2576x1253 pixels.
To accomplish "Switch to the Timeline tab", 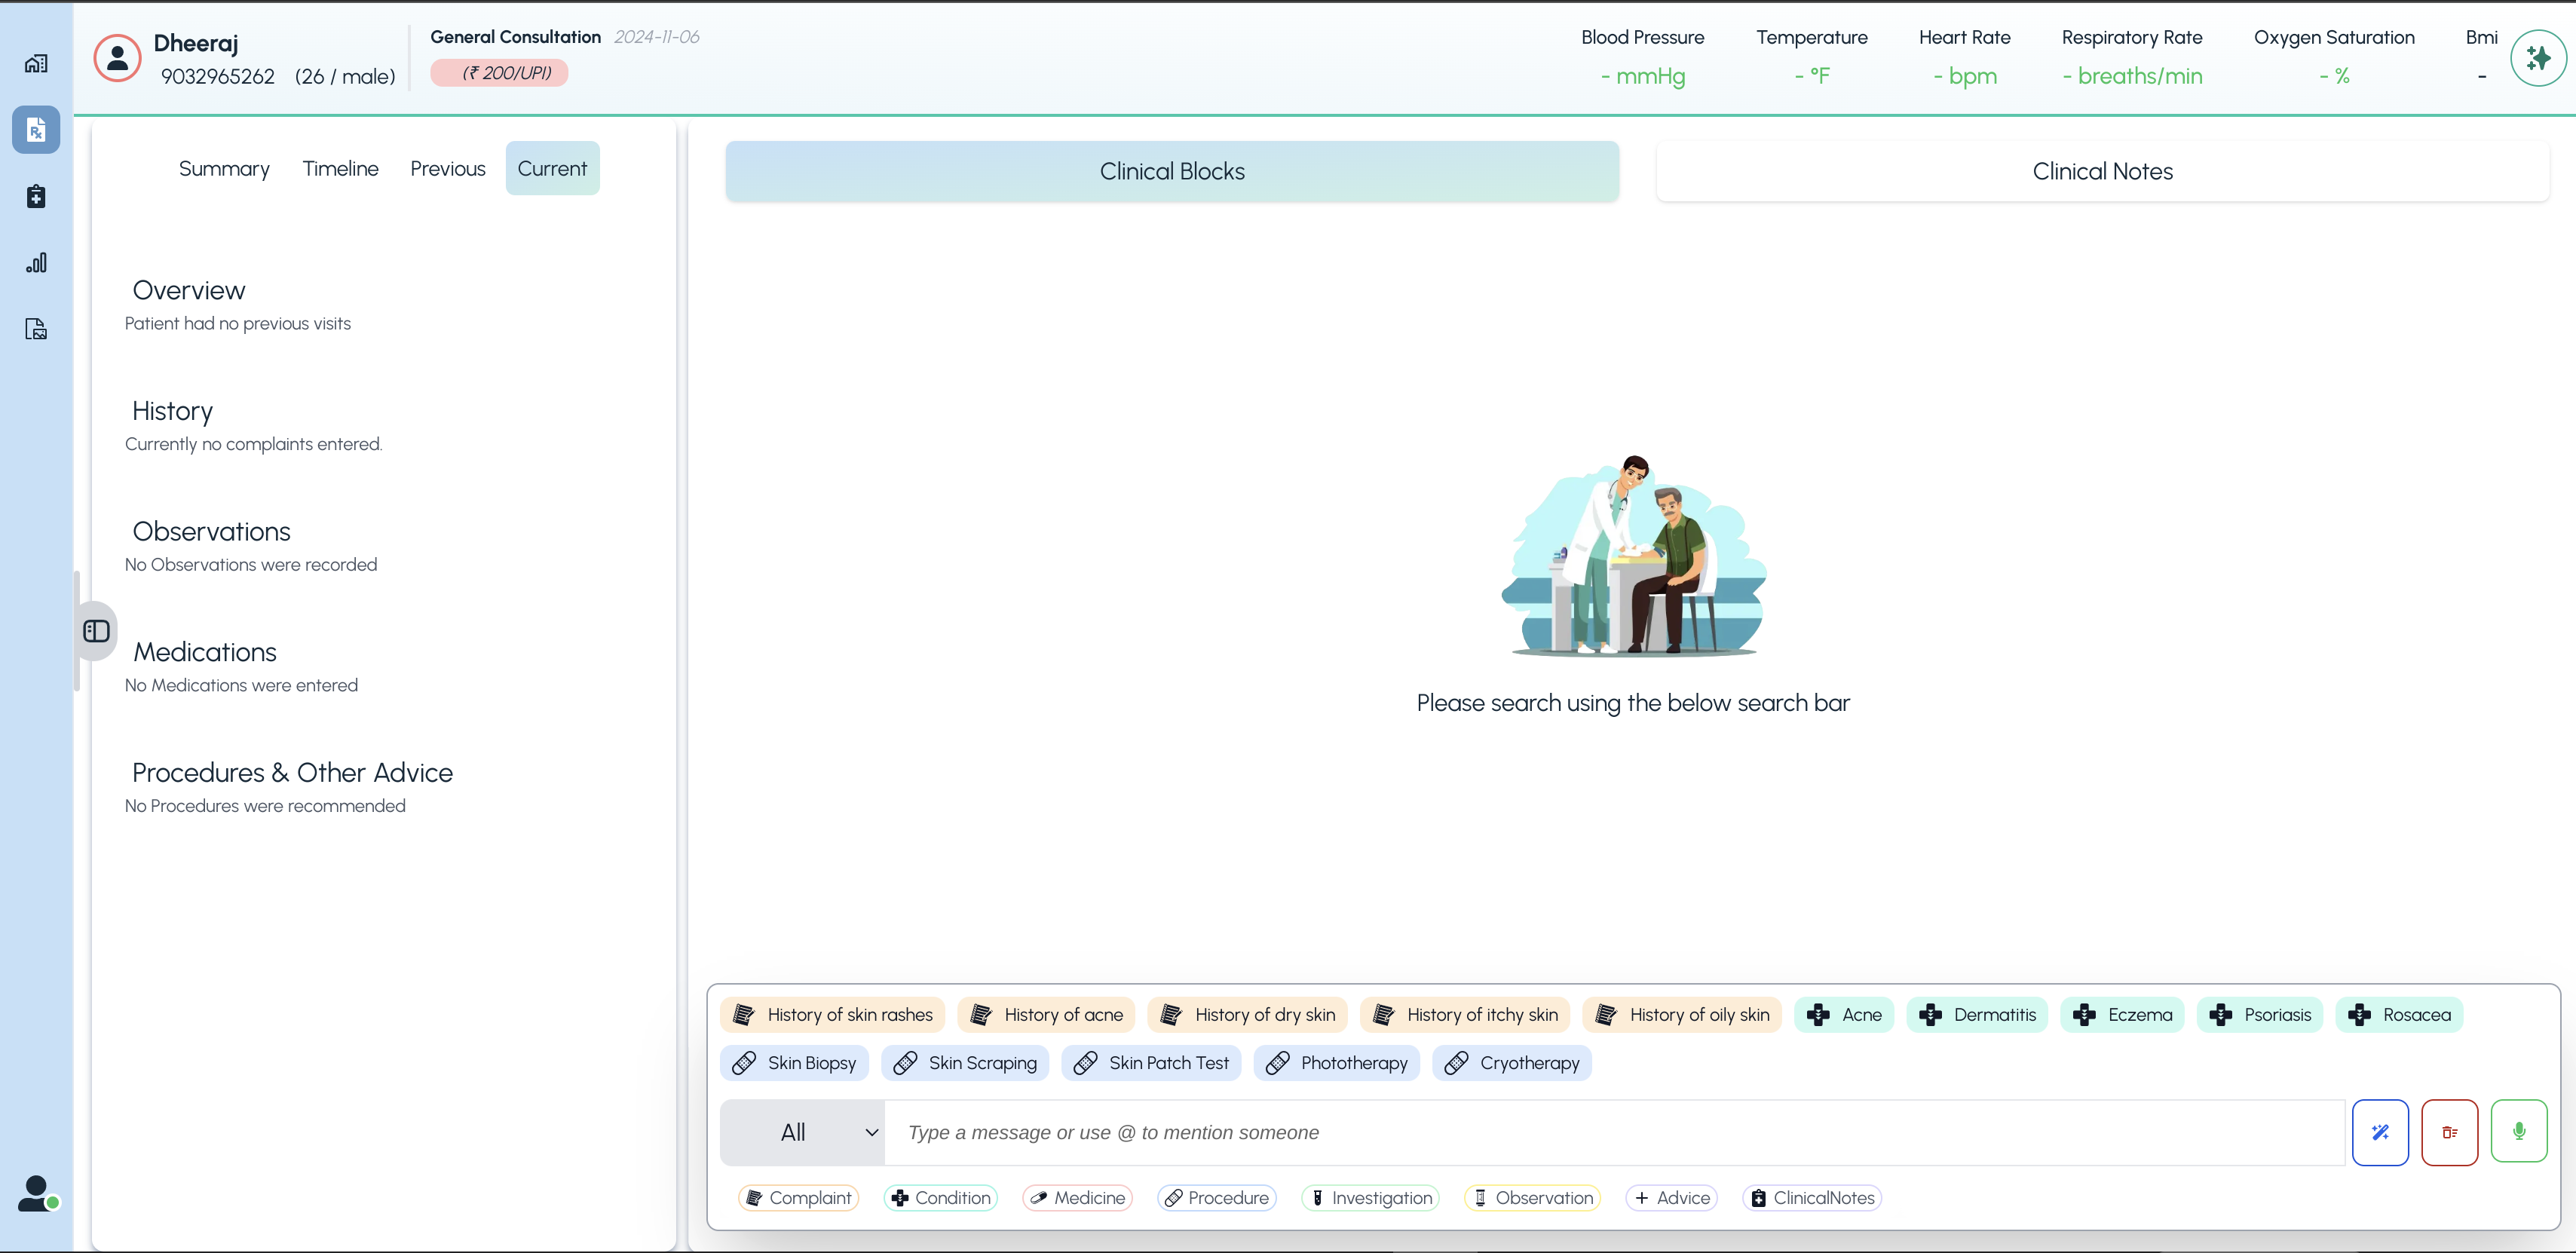I will [x=340, y=168].
